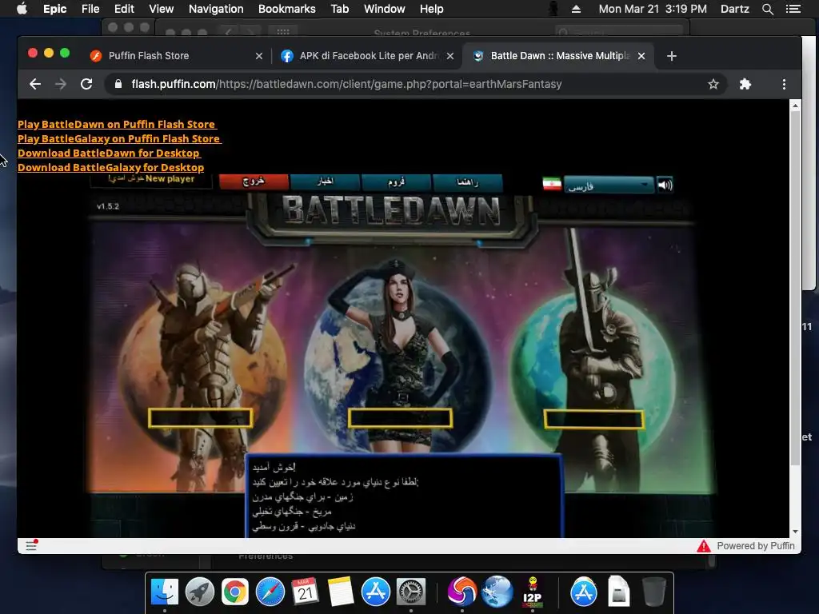Open the راهنما help button
Image resolution: width=819 pixels, height=614 pixels.
point(467,181)
